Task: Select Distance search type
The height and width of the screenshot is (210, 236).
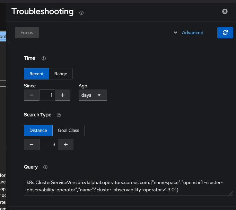Action: click(38, 131)
